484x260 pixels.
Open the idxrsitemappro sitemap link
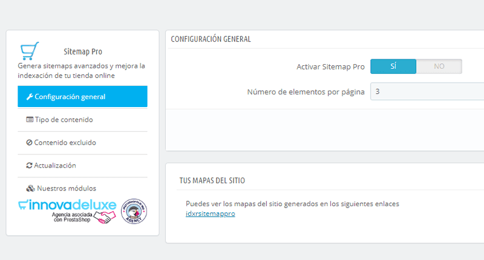pyautogui.click(x=210, y=214)
